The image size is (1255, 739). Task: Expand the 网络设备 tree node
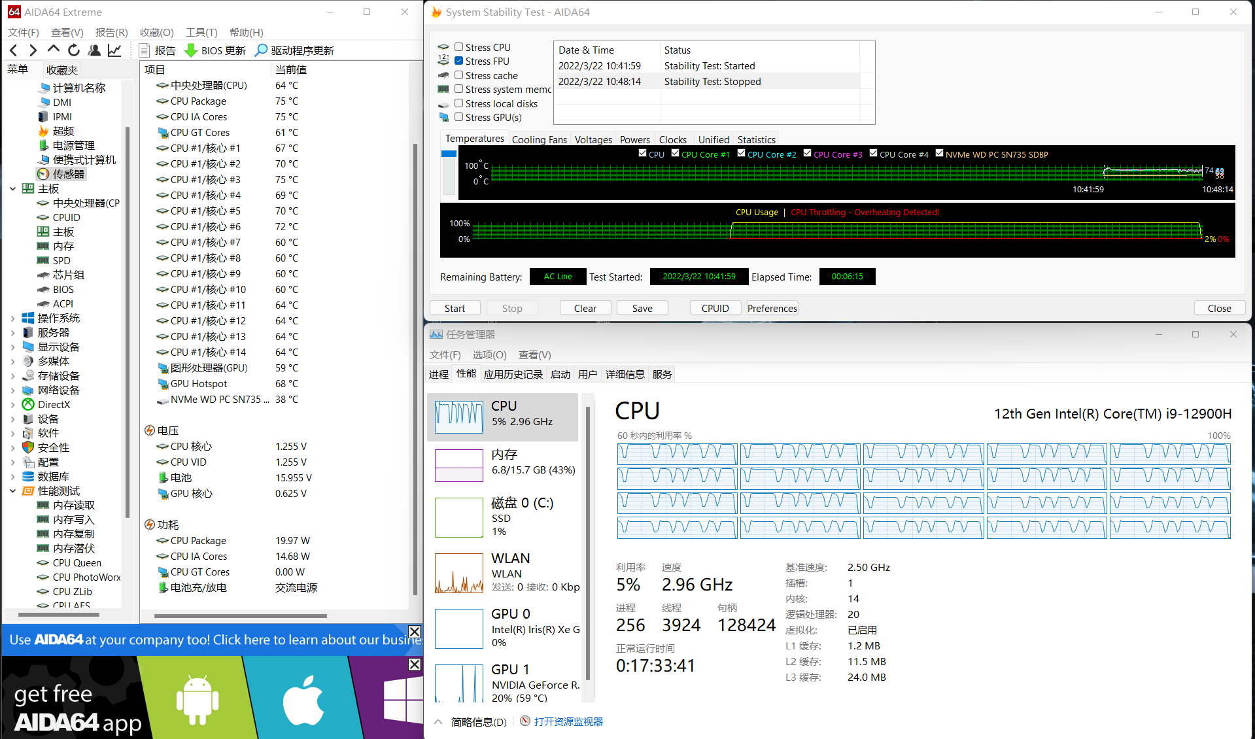[12, 390]
